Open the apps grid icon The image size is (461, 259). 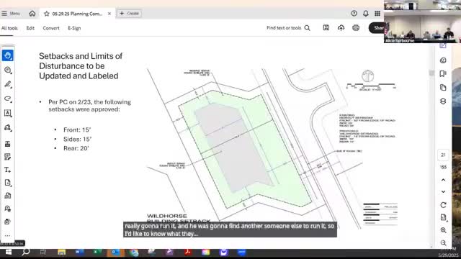(377, 14)
